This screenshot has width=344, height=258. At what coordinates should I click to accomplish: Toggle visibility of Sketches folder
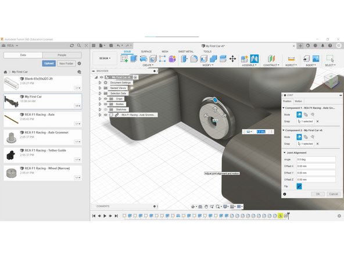click(x=106, y=109)
